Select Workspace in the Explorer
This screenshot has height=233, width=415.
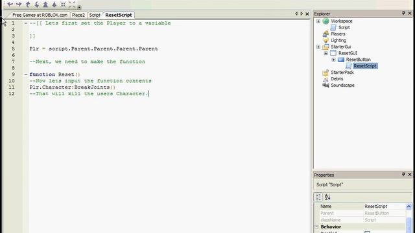(x=342, y=21)
